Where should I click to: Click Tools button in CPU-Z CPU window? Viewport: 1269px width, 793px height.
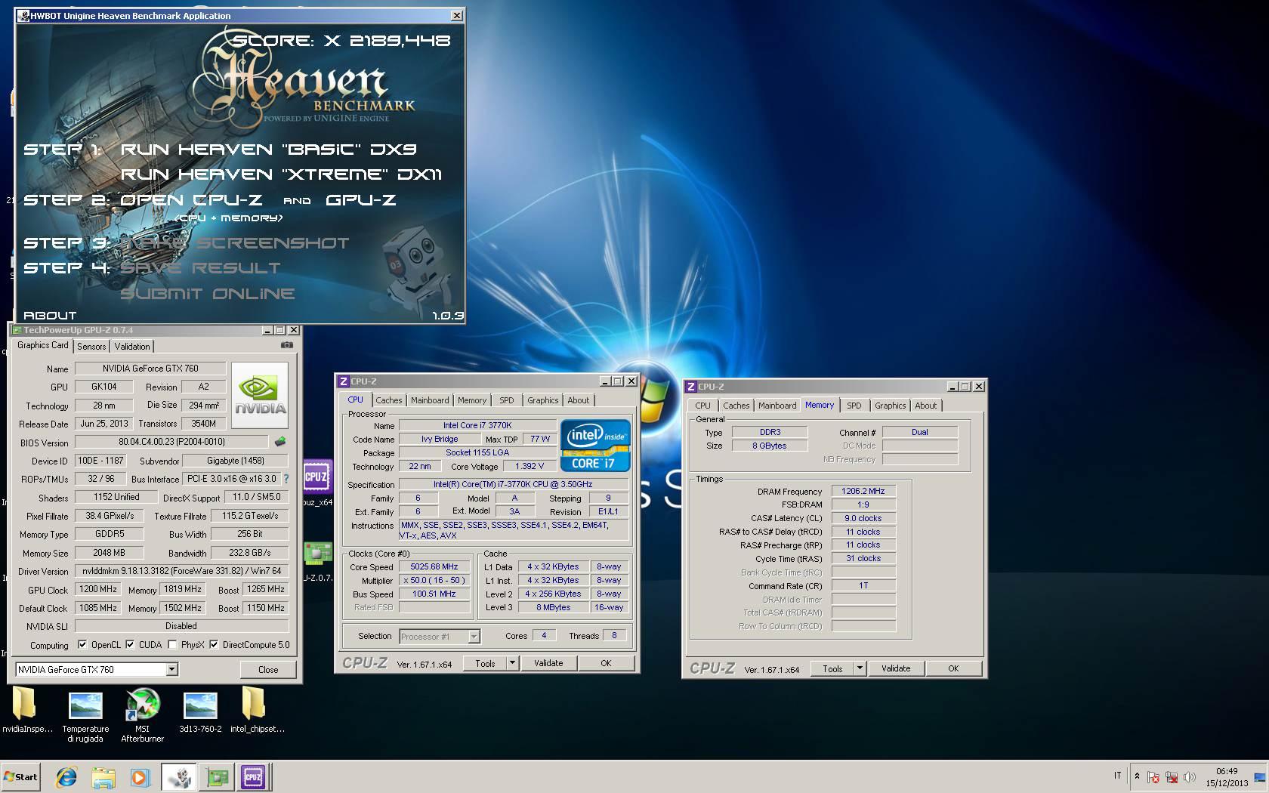click(x=485, y=663)
